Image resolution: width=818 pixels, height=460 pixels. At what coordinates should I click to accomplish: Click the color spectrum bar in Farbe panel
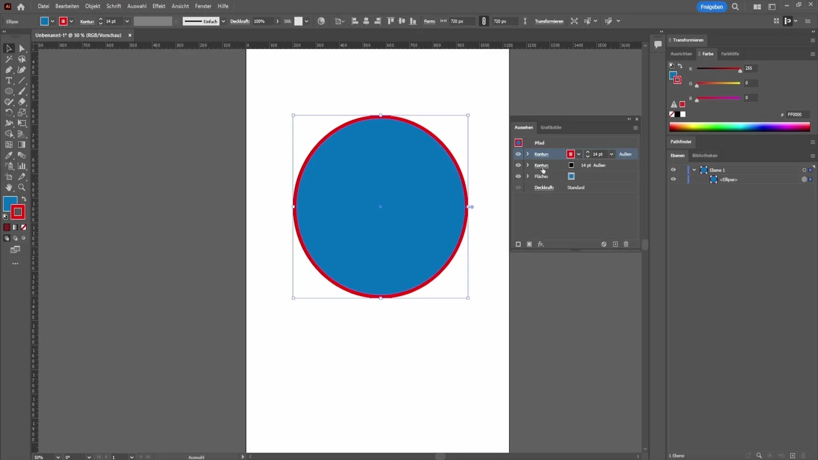click(740, 127)
